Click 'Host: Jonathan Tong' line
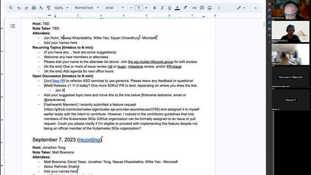 pyautogui.click(x=49, y=147)
